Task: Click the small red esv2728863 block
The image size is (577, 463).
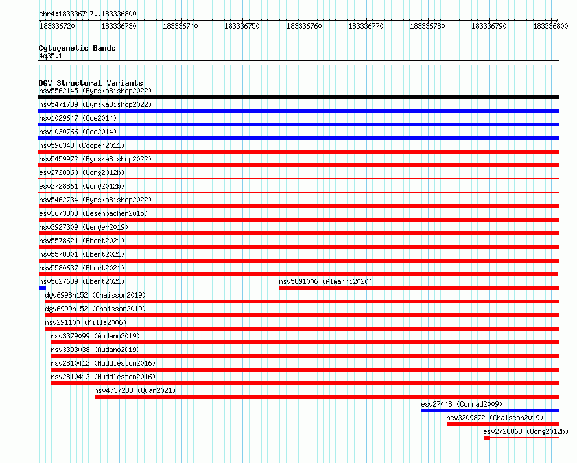Action: (487, 438)
